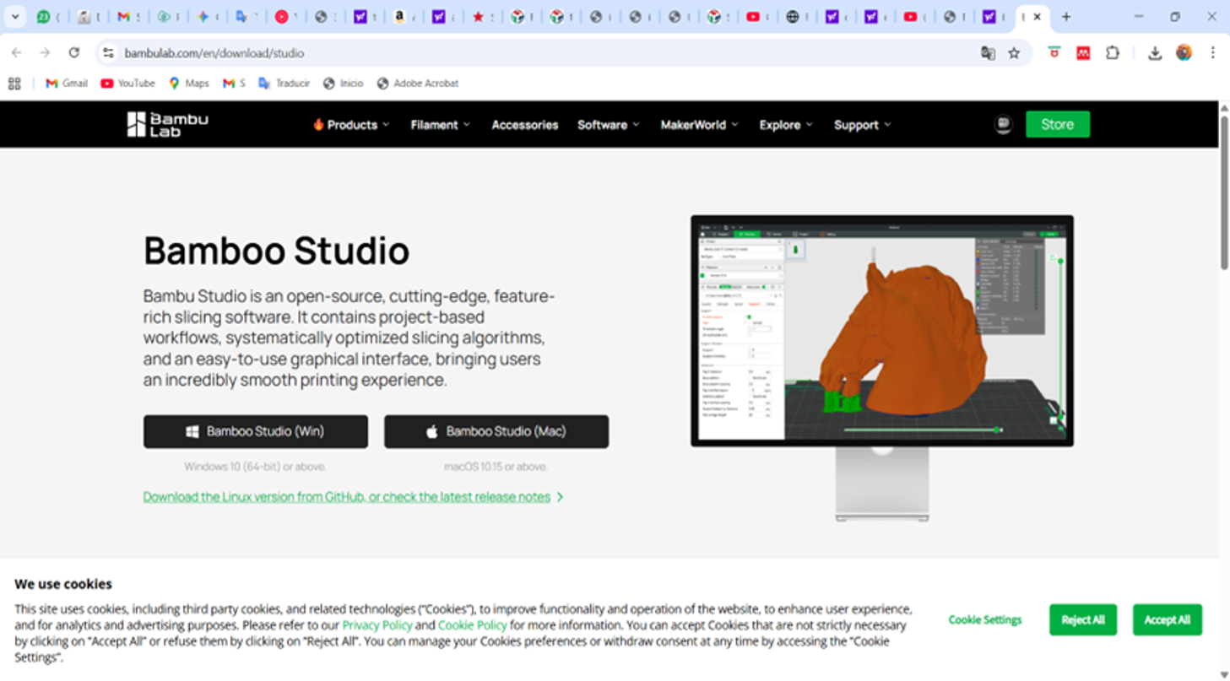This screenshot has height=681, width=1230.
Task: Open the Accessories nav item
Action: (x=525, y=125)
